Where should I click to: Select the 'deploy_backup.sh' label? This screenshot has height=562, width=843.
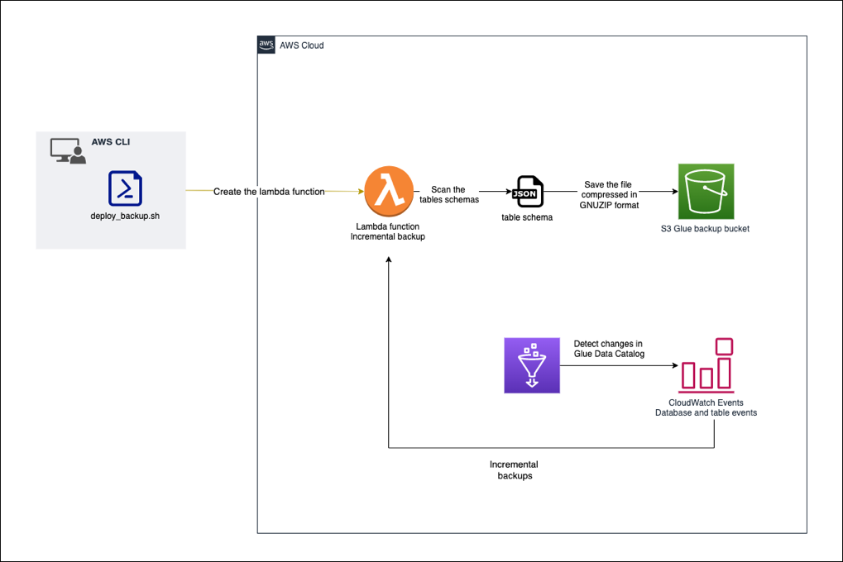click(125, 216)
